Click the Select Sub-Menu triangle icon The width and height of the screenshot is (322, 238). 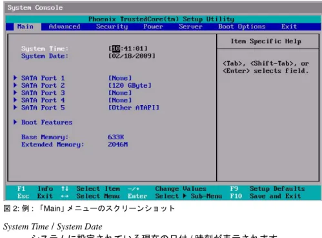[185, 196]
